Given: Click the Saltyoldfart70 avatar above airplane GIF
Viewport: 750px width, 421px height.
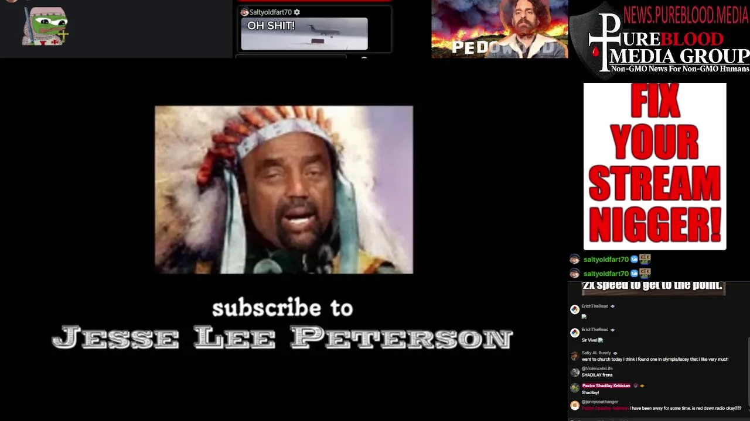Looking at the screenshot, I should click(244, 12).
